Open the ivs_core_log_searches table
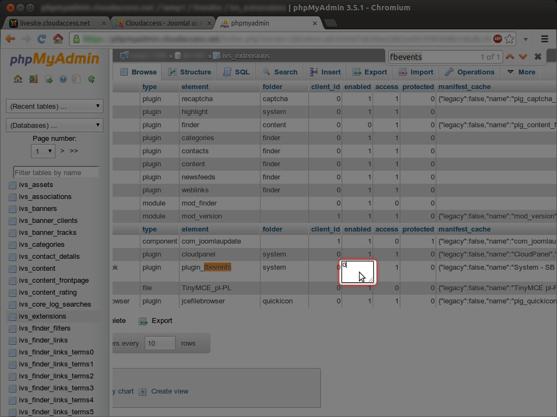The height and width of the screenshot is (417, 557). pos(55,304)
